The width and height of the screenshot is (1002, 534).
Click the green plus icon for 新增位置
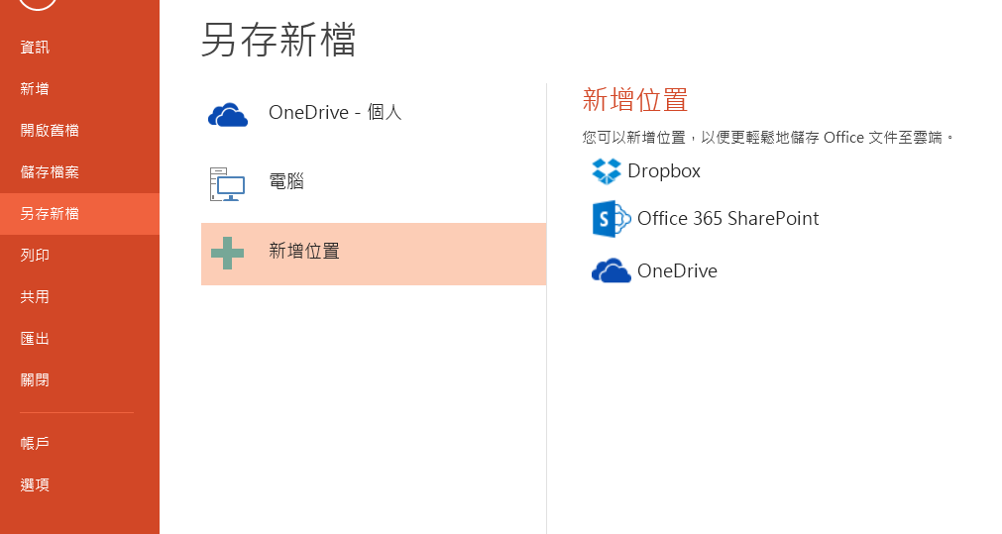(228, 253)
